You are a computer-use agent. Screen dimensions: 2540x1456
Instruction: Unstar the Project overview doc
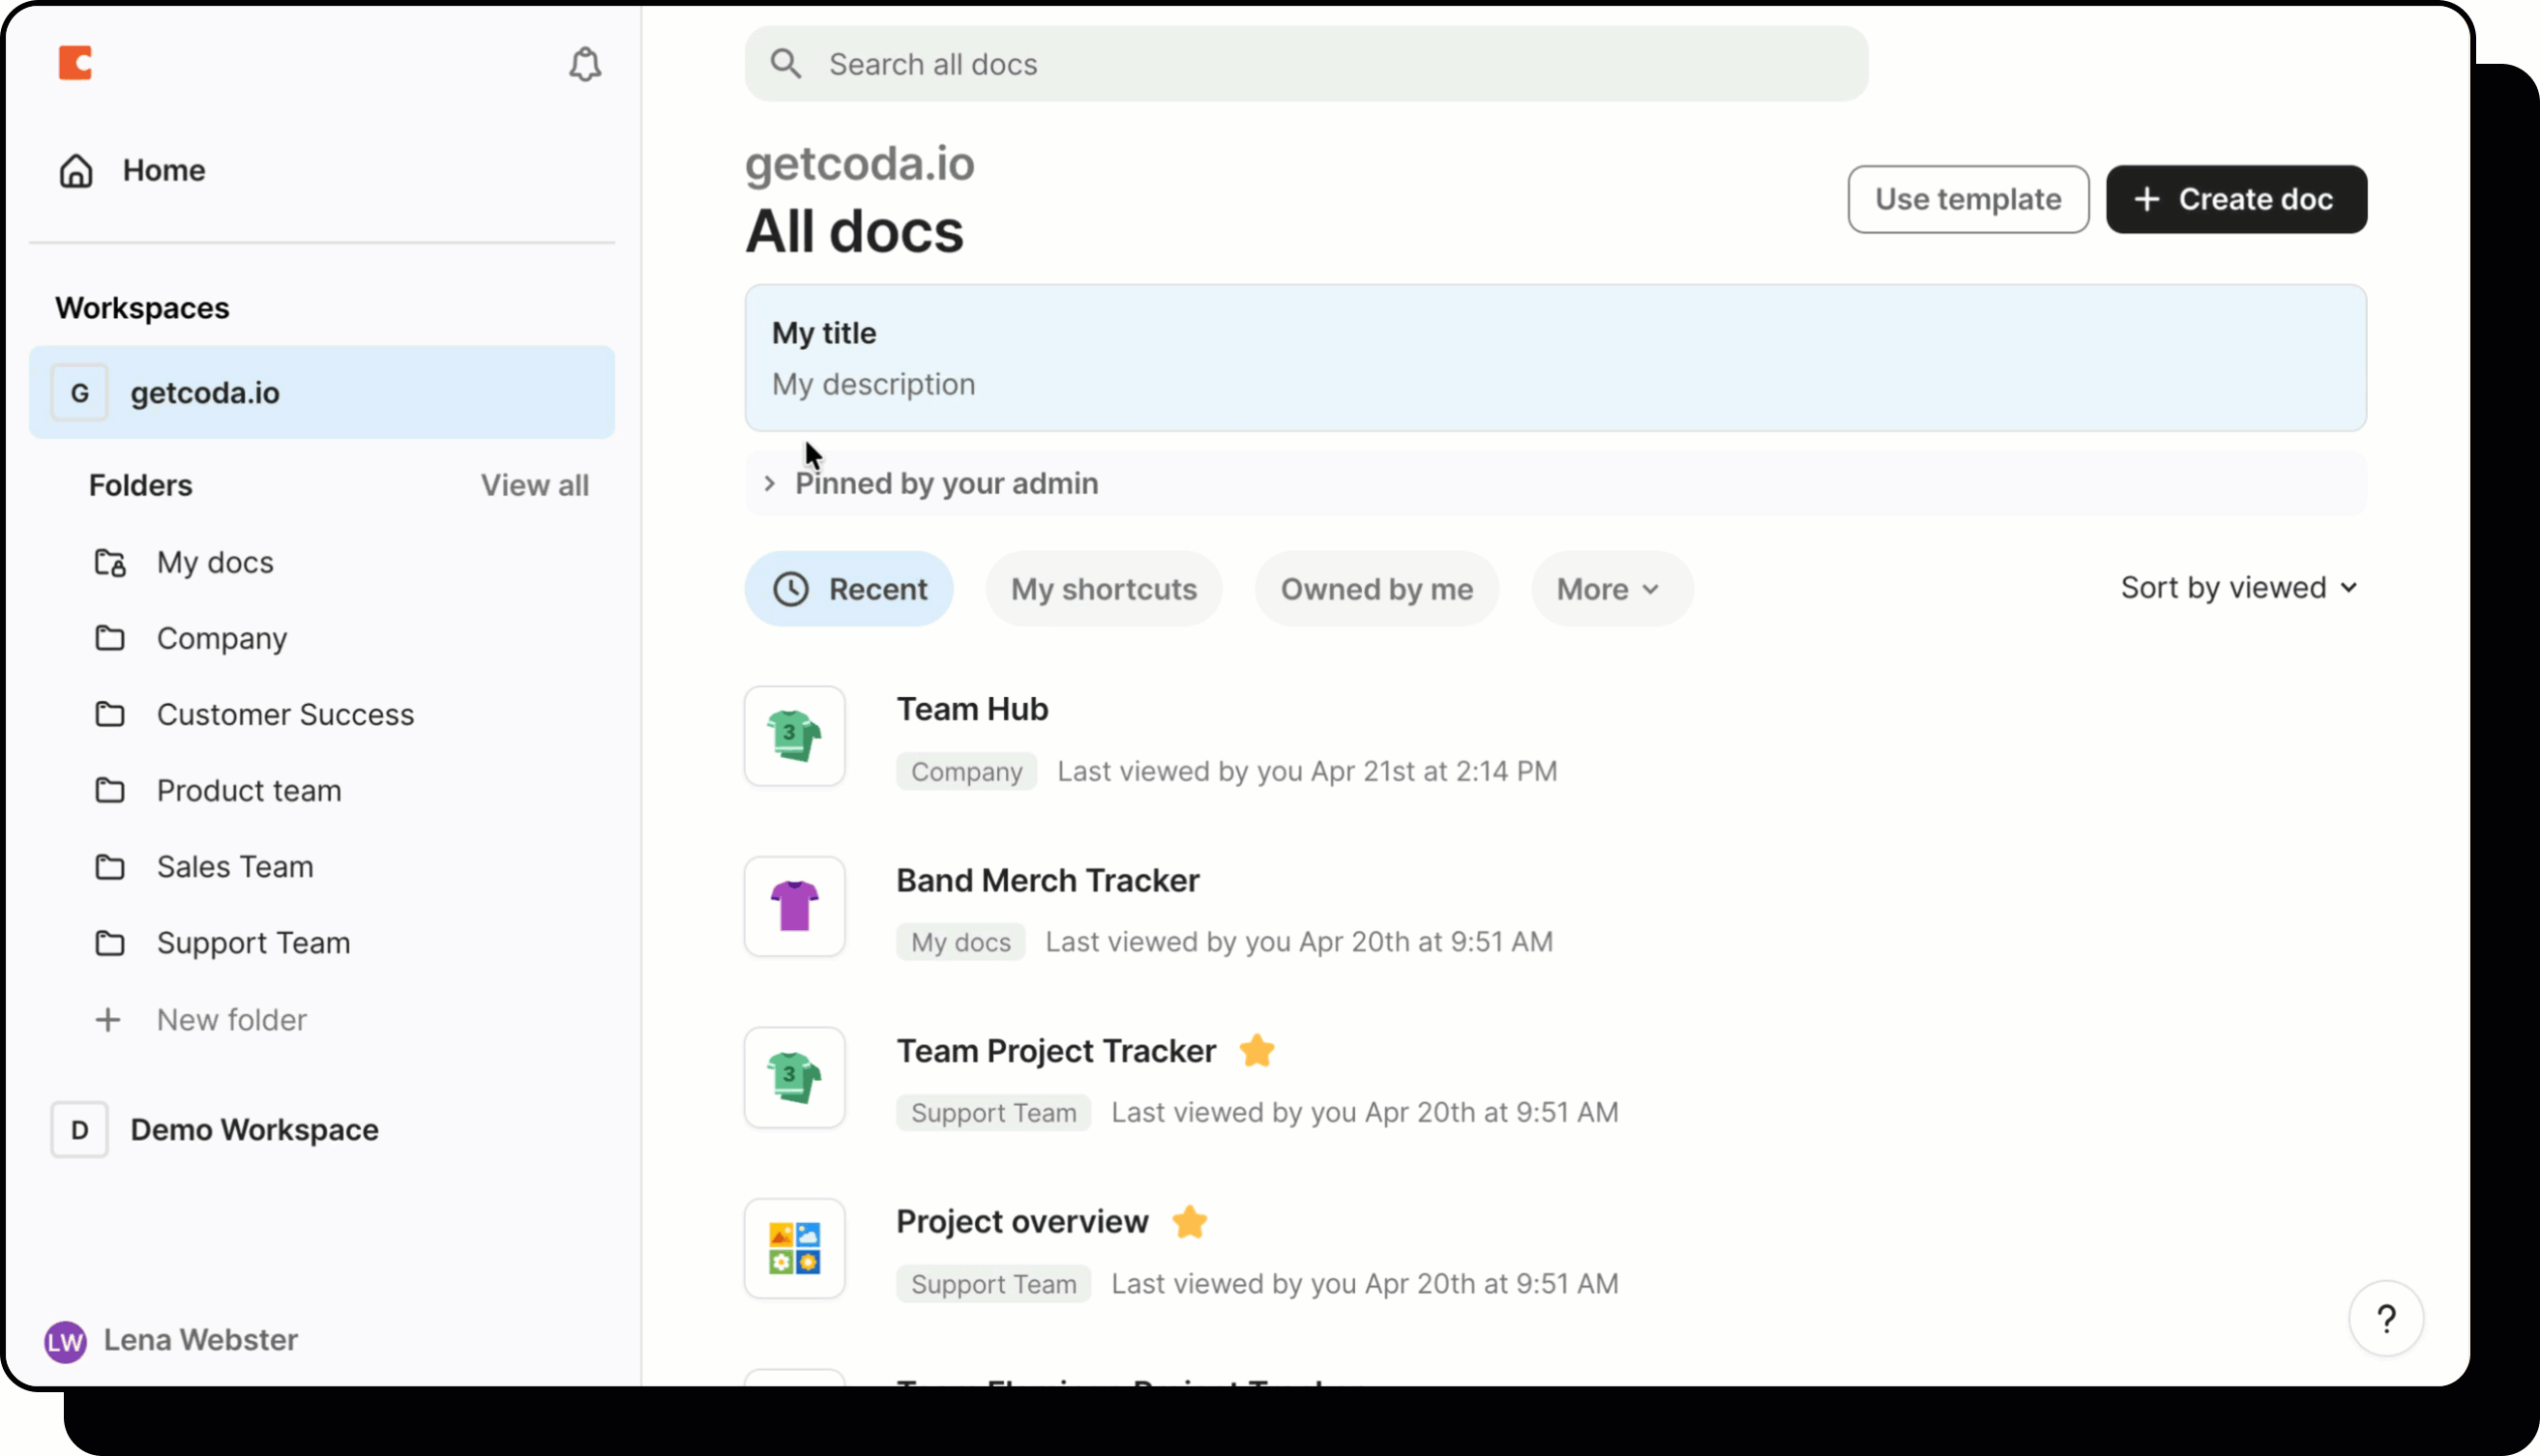click(1190, 1222)
